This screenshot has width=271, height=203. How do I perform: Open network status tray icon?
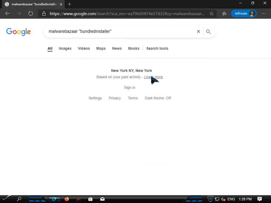tap(217, 199)
